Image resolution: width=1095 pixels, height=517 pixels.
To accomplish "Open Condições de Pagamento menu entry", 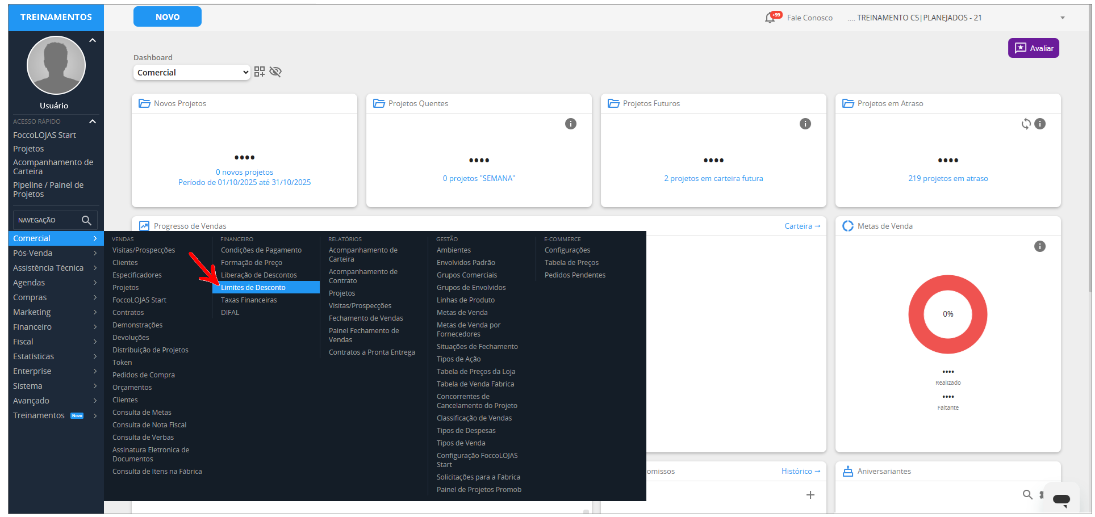I will [261, 250].
